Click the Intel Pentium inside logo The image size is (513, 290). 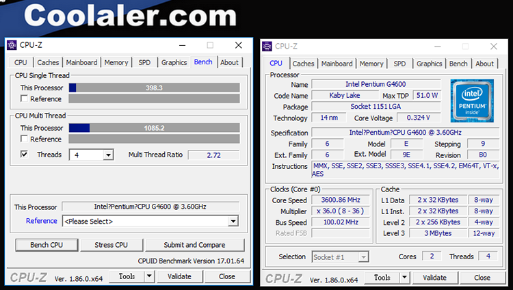(x=472, y=101)
